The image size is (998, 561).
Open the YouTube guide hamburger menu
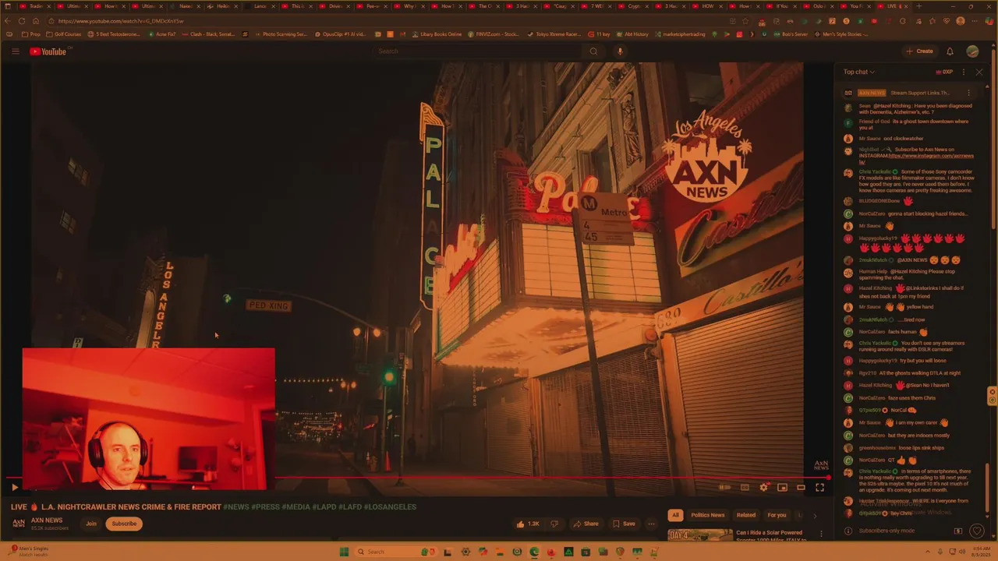(x=15, y=51)
